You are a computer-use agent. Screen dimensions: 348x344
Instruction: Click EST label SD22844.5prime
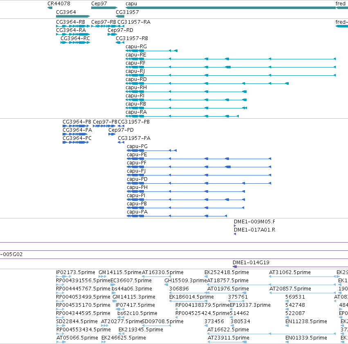click(77, 322)
